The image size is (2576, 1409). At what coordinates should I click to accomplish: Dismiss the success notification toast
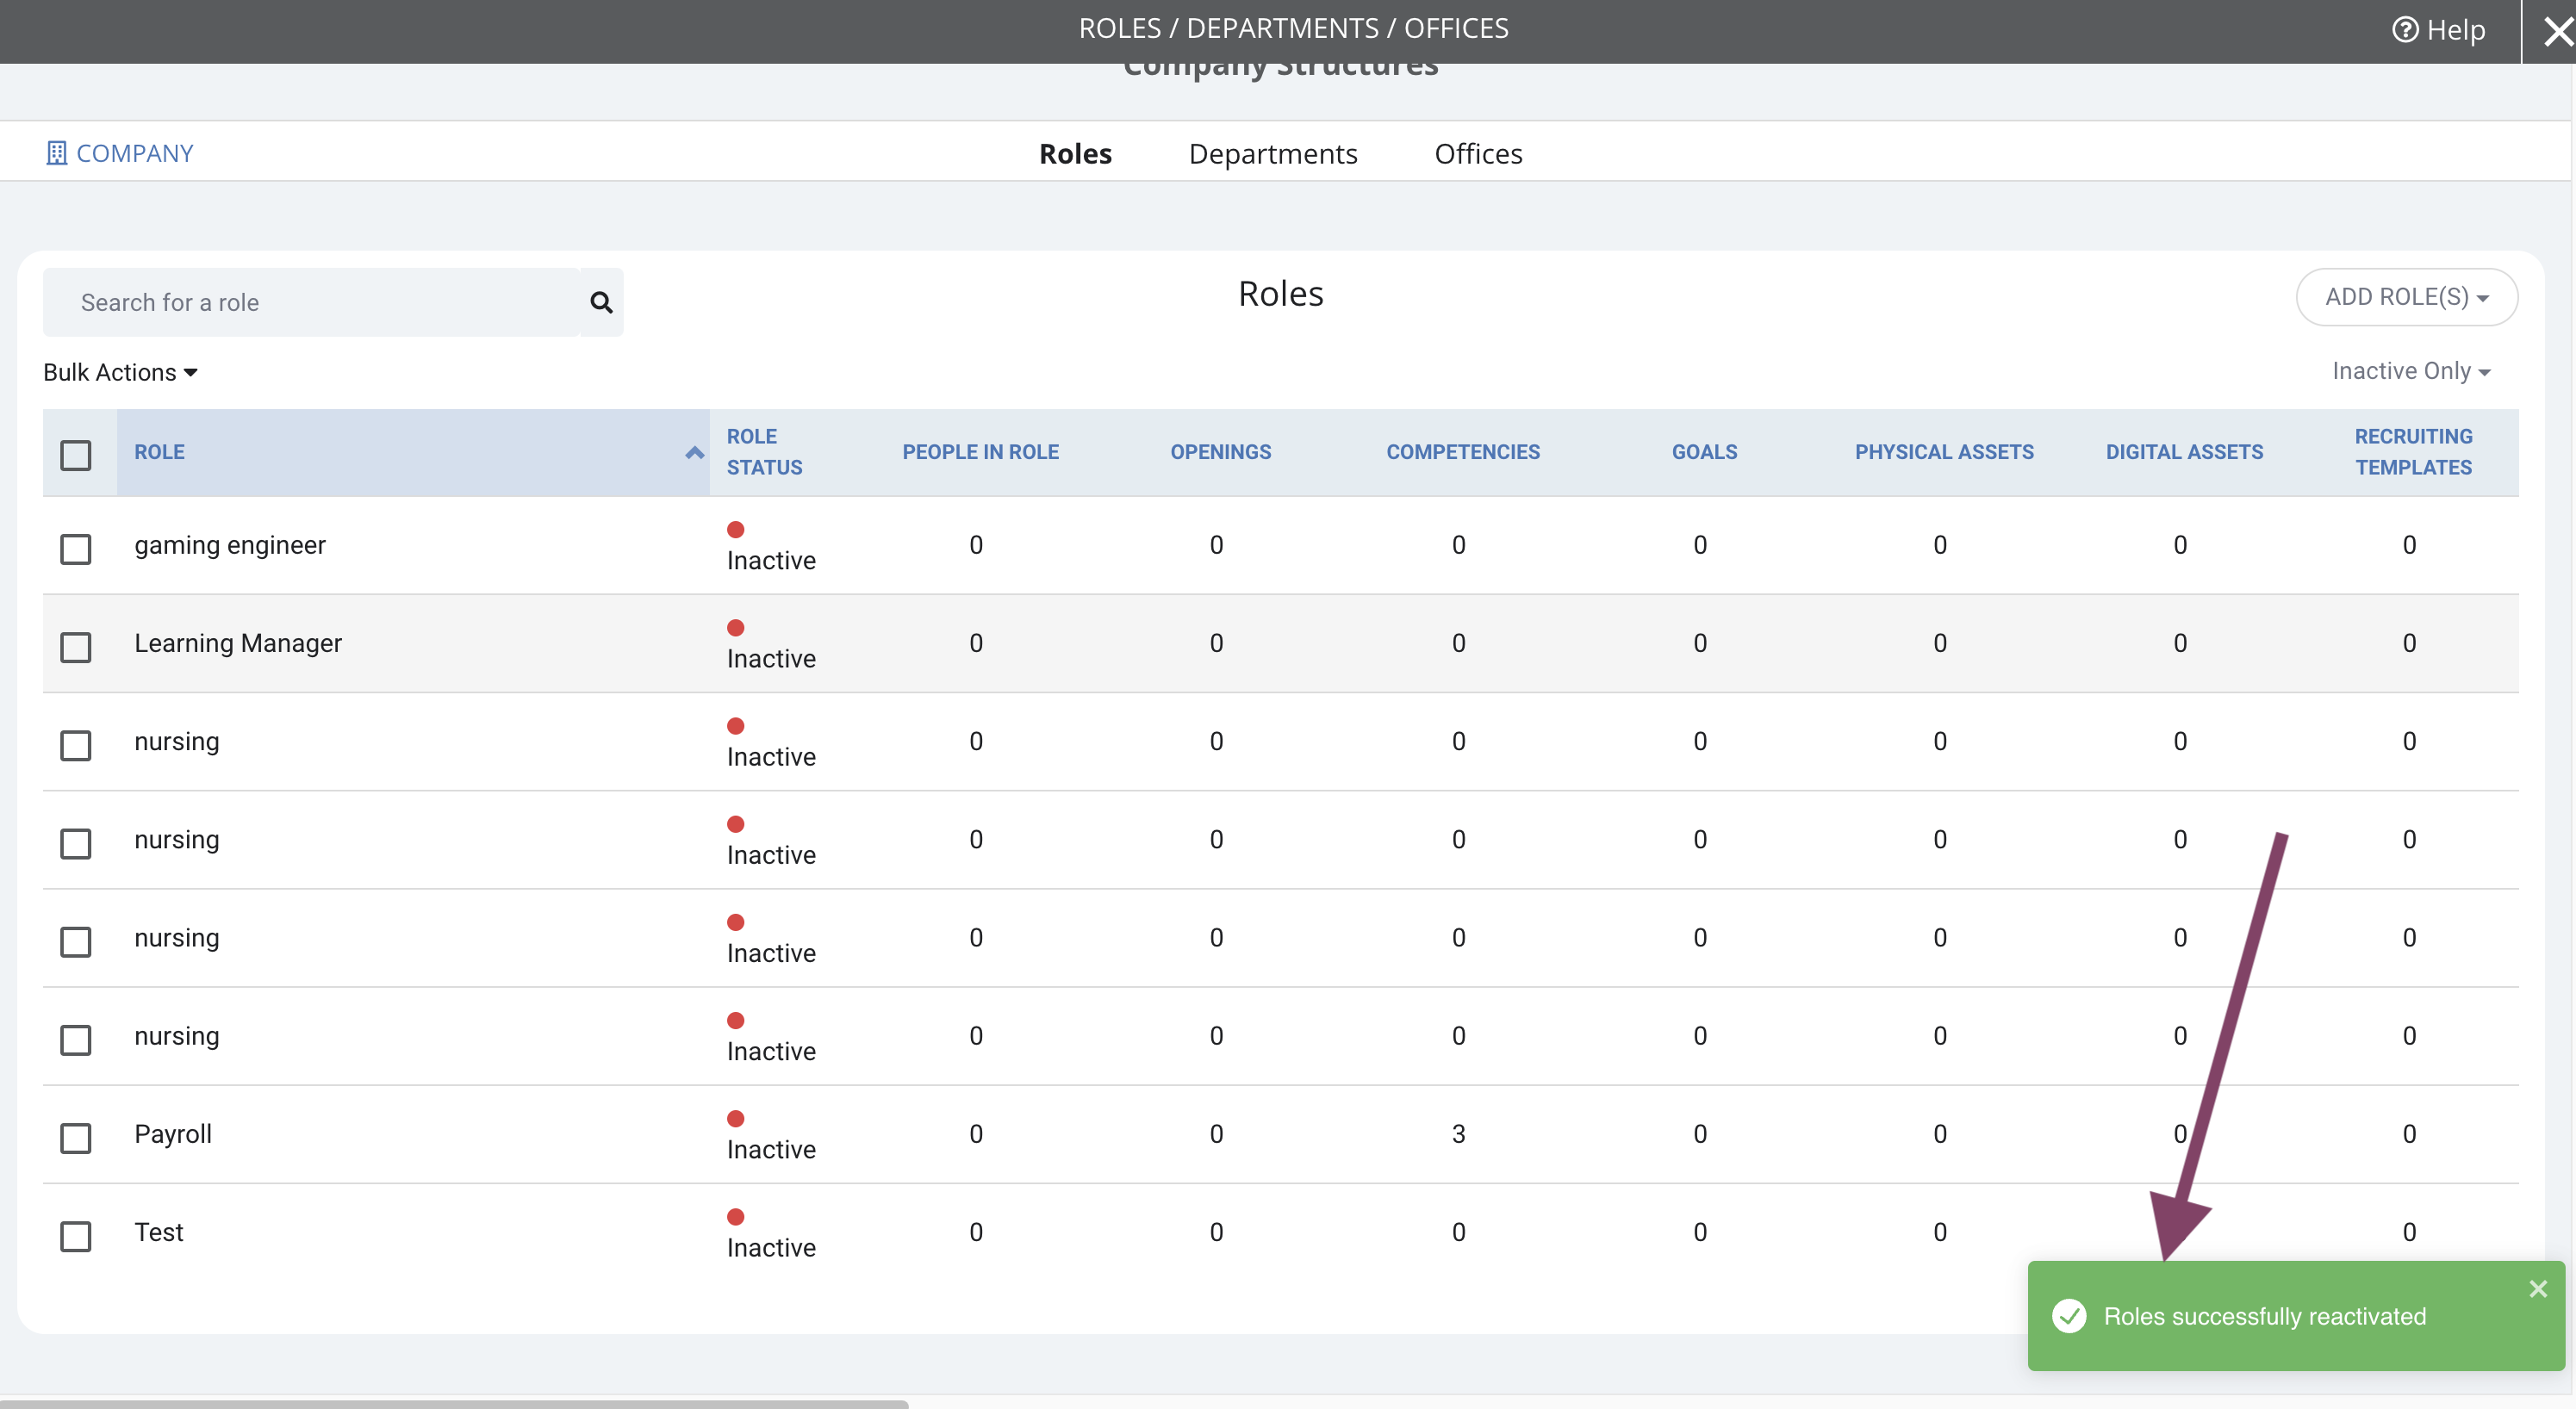(x=2538, y=1288)
